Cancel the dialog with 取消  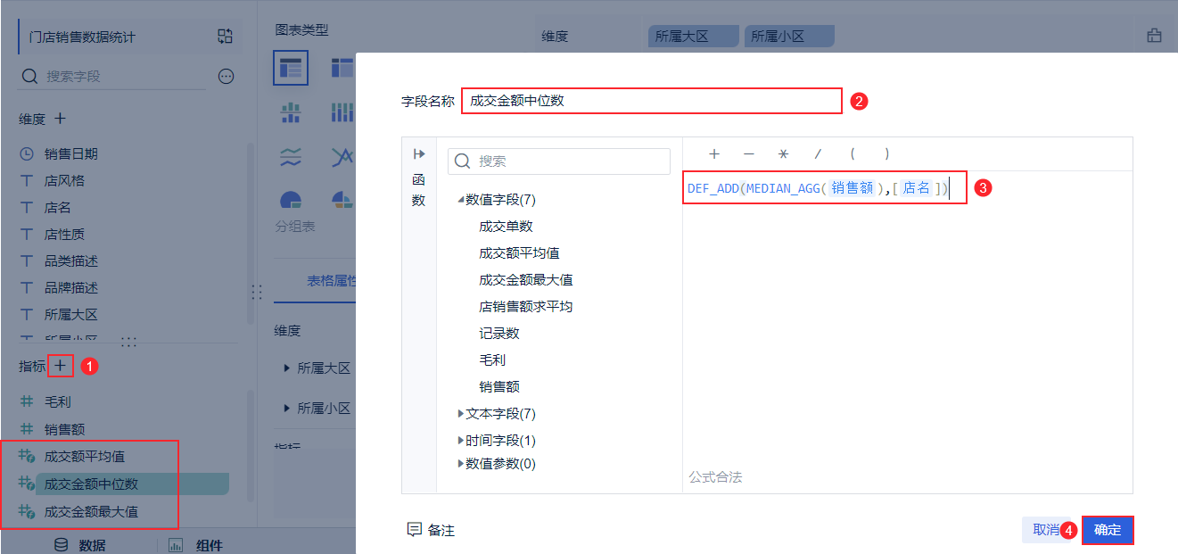[x=1046, y=529]
